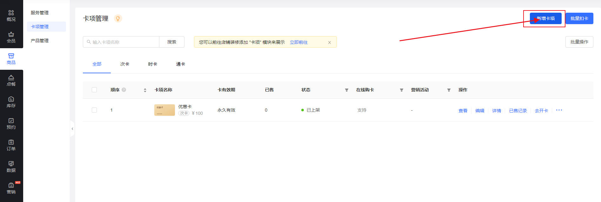Check the checkbox for 优惠卡 row
Screen dimensions: 601x202
(x=94, y=110)
